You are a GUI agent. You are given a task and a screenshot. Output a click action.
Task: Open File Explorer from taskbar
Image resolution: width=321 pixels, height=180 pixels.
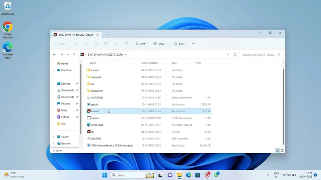(x=179, y=175)
